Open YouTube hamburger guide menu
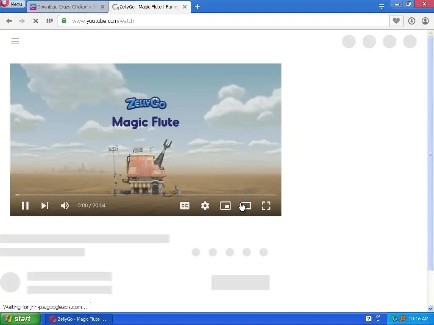 click(15, 41)
